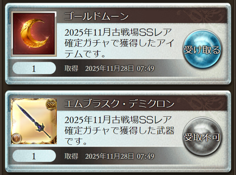The width and height of the screenshot is (236, 175).
Task: Click the grey 受取不可 button
Action: point(202,136)
